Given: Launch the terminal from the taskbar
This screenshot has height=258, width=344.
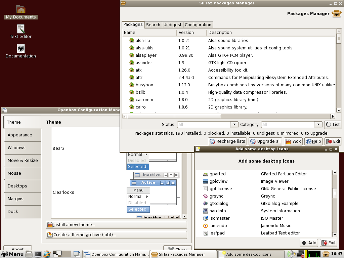Looking at the screenshot, I should 38,254.
